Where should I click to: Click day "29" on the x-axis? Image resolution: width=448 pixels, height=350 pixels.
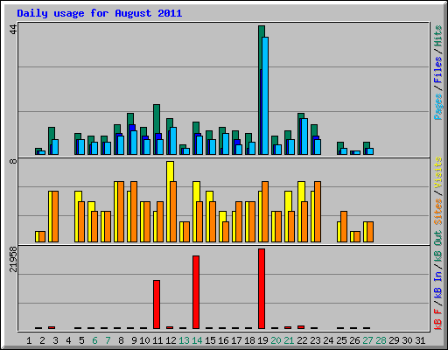tap(394, 340)
